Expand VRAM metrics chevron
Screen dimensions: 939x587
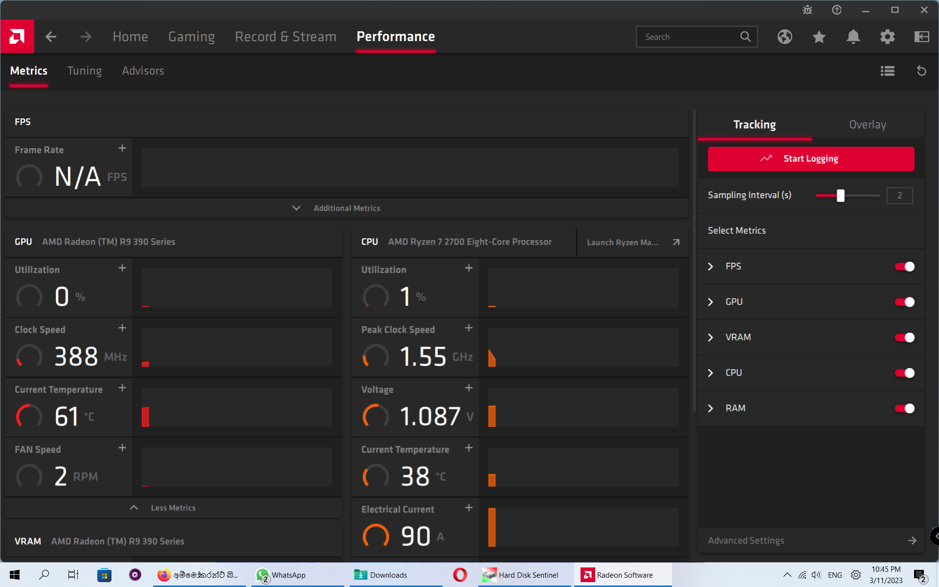(711, 338)
